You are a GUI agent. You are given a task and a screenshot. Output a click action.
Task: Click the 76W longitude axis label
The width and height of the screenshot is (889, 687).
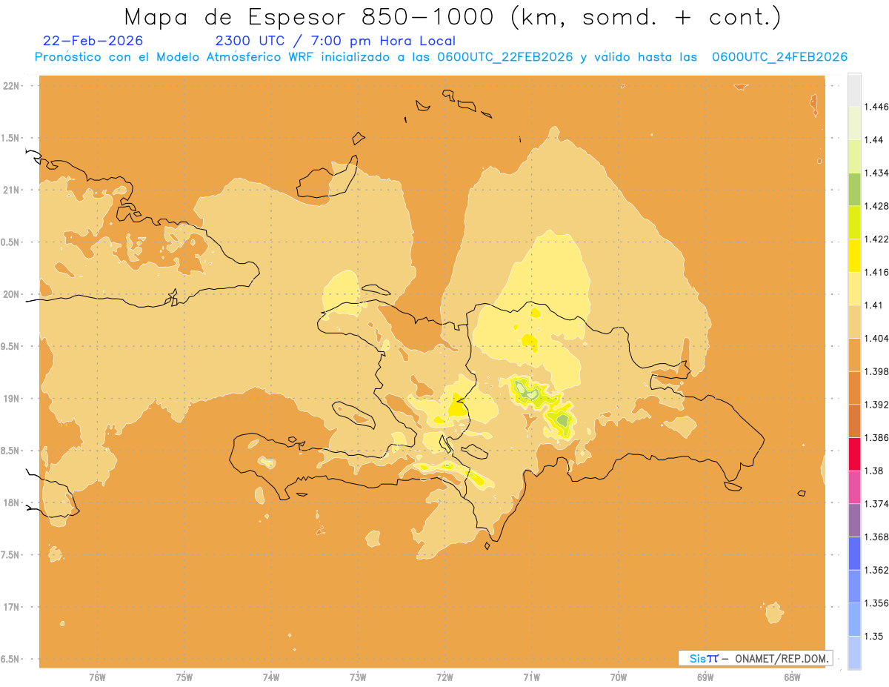point(97,677)
